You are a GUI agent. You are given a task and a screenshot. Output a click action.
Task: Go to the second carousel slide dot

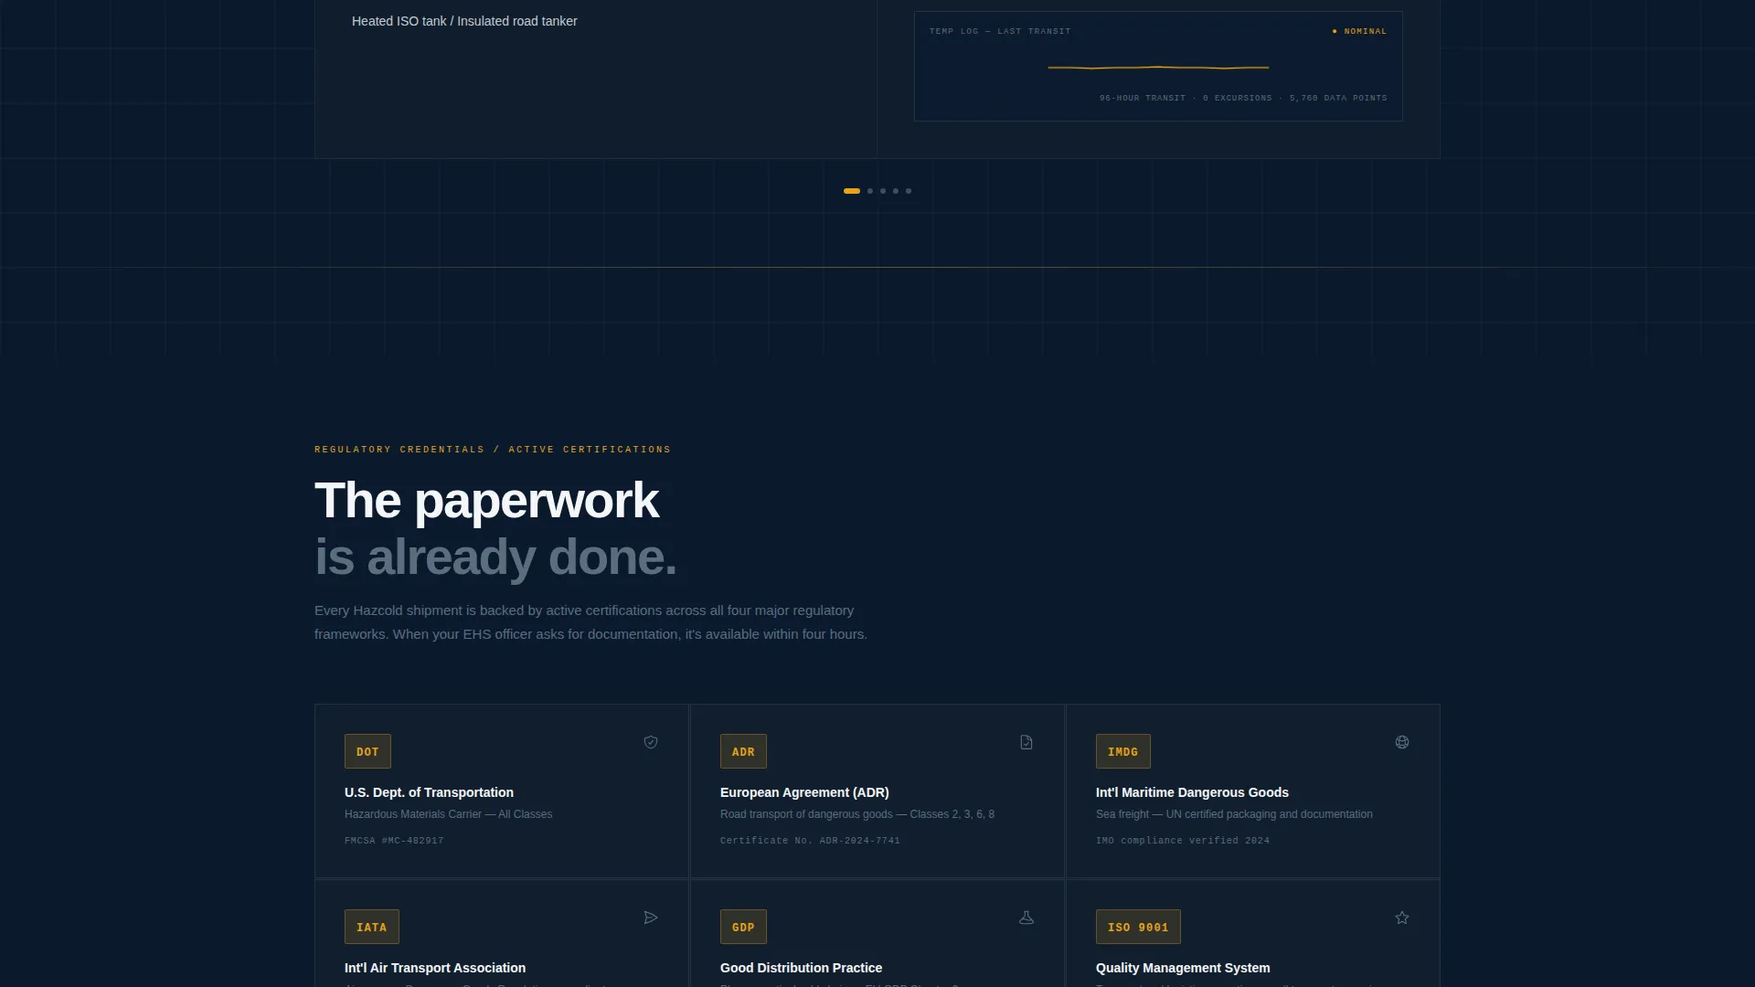click(870, 191)
